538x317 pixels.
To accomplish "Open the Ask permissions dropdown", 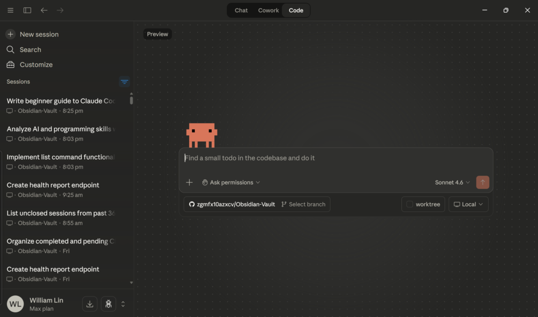I will click(x=231, y=183).
